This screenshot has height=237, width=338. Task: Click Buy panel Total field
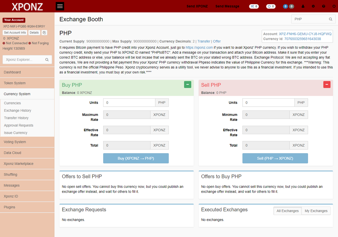127,145
